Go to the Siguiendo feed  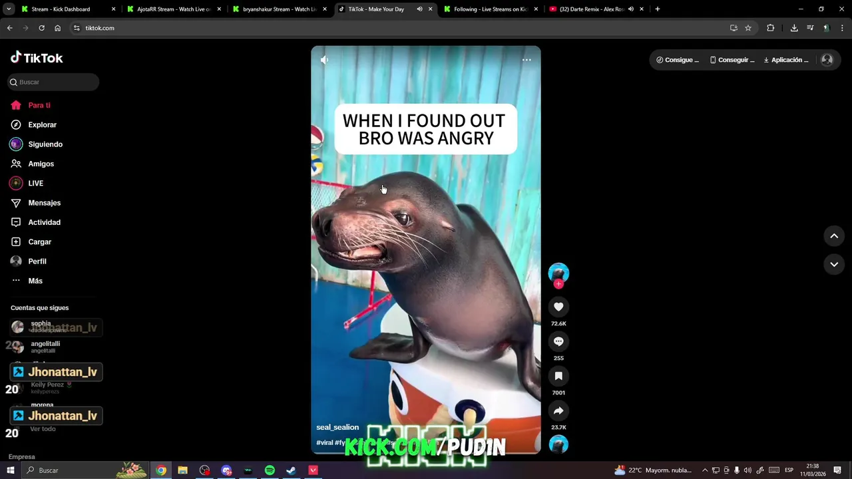37,144
